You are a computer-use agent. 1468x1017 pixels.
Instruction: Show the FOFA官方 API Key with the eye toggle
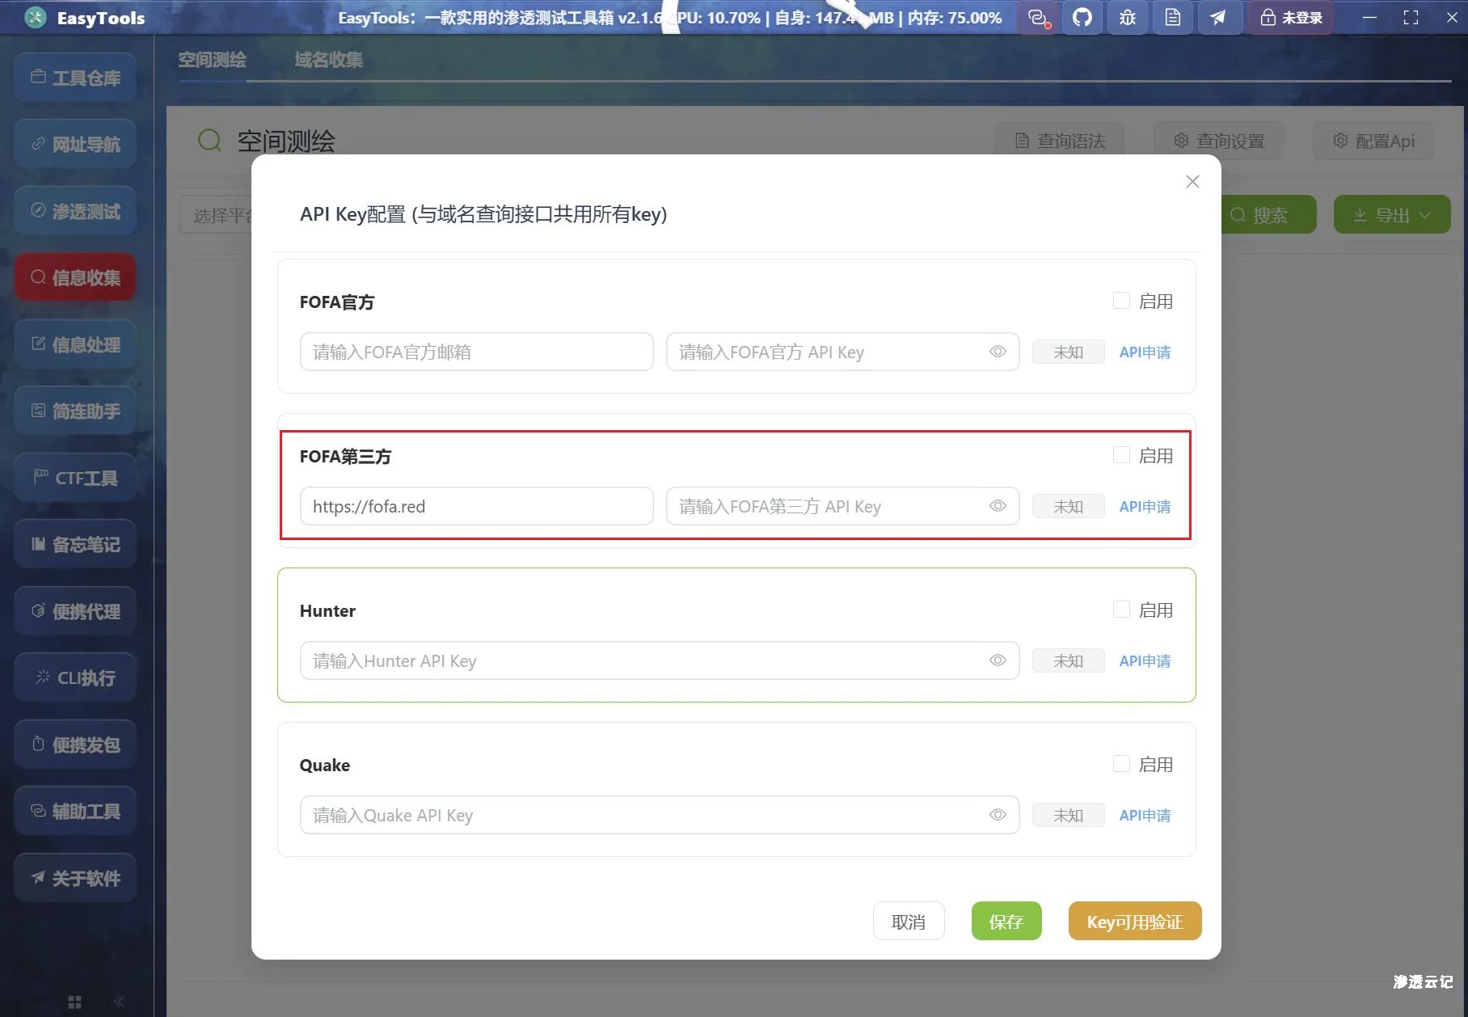pyautogui.click(x=998, y=352)
